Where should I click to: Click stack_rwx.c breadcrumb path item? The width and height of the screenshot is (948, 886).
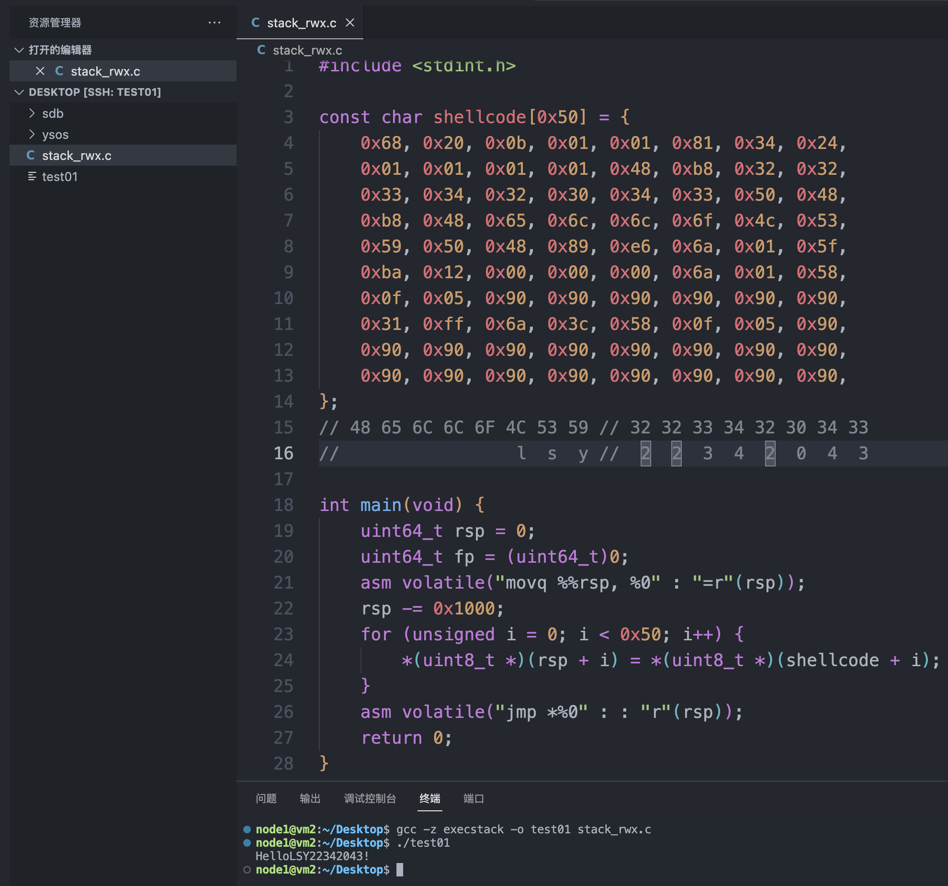click(307, 50)
